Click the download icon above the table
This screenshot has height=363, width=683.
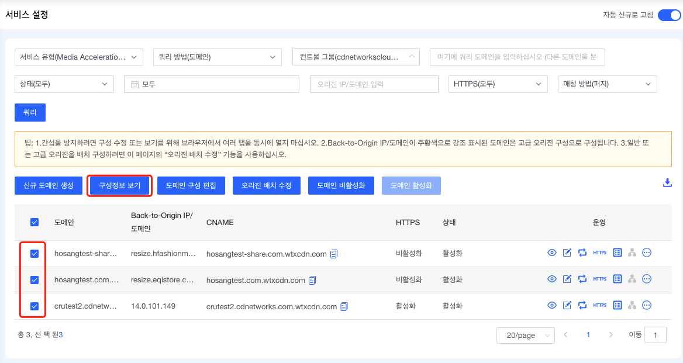pyautogui.click(x=667, y=183)
